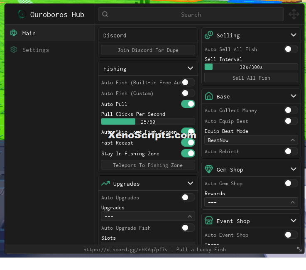This screenshot has height=270, width=306.
Task: Enable Auto Rebirth
Action: tap(291, 151)
